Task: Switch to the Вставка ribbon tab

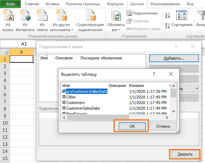Action: tap(52, 4)
